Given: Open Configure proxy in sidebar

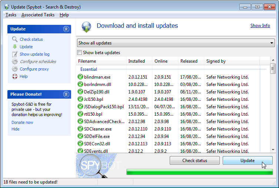Looking at the screenshot, I should [x=34, y=69].
